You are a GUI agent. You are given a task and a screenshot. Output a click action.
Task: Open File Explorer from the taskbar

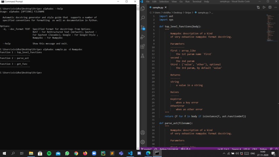31,153
